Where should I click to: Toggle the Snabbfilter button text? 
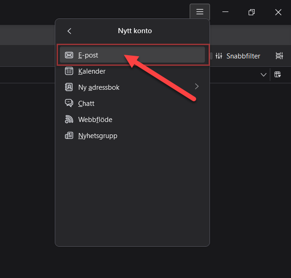(x=243, y=56)
